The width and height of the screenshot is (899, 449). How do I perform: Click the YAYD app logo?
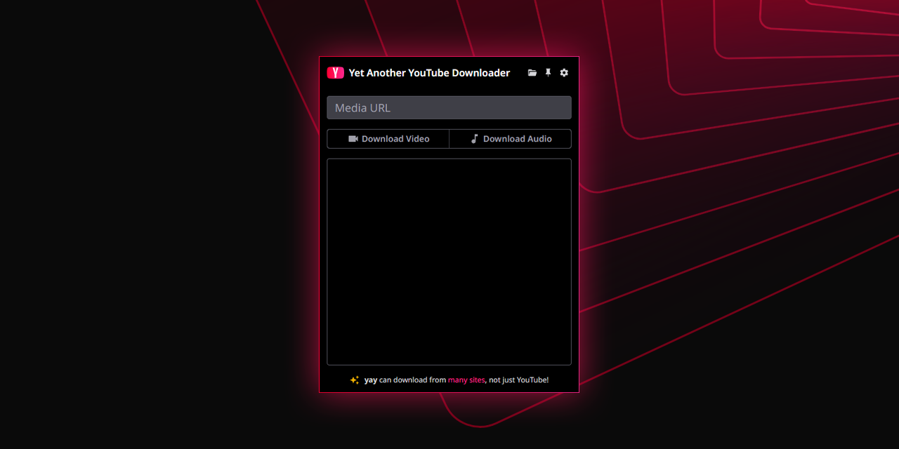tap(335, 72)
